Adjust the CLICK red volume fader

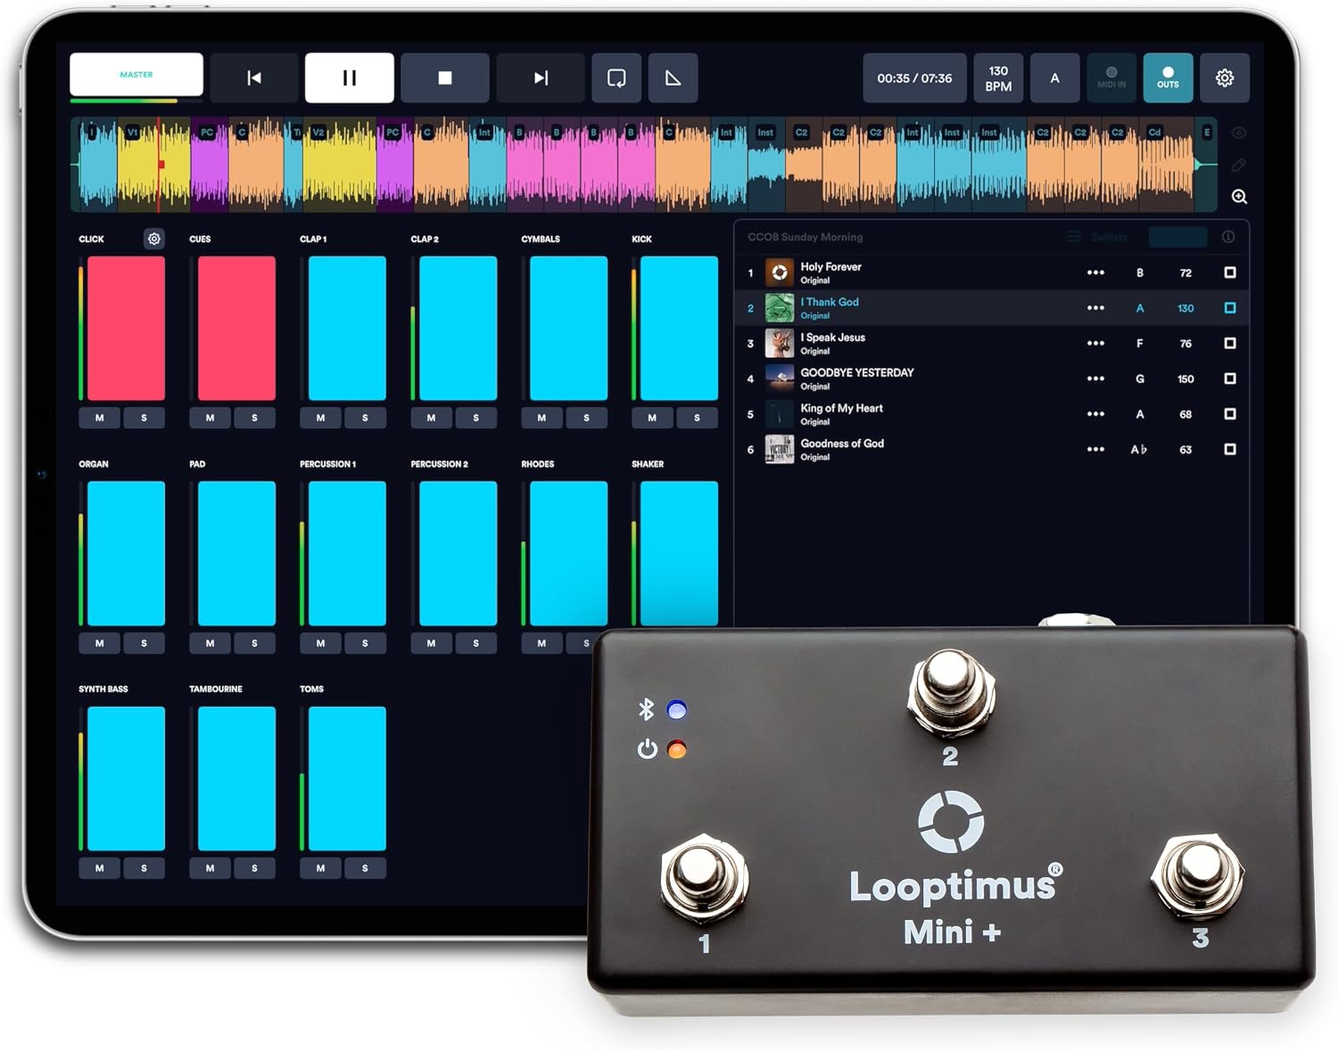click(x=126, y=328)
